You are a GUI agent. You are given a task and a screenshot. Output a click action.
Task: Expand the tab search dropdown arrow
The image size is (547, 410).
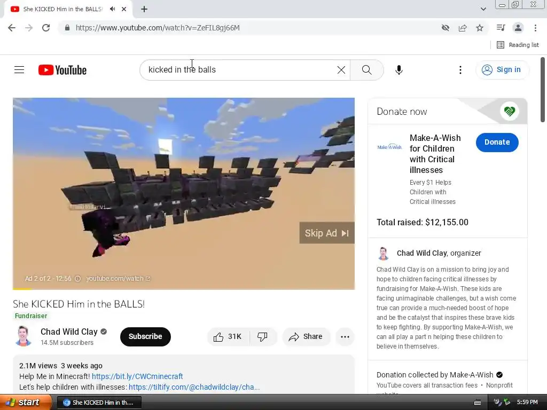483,9
